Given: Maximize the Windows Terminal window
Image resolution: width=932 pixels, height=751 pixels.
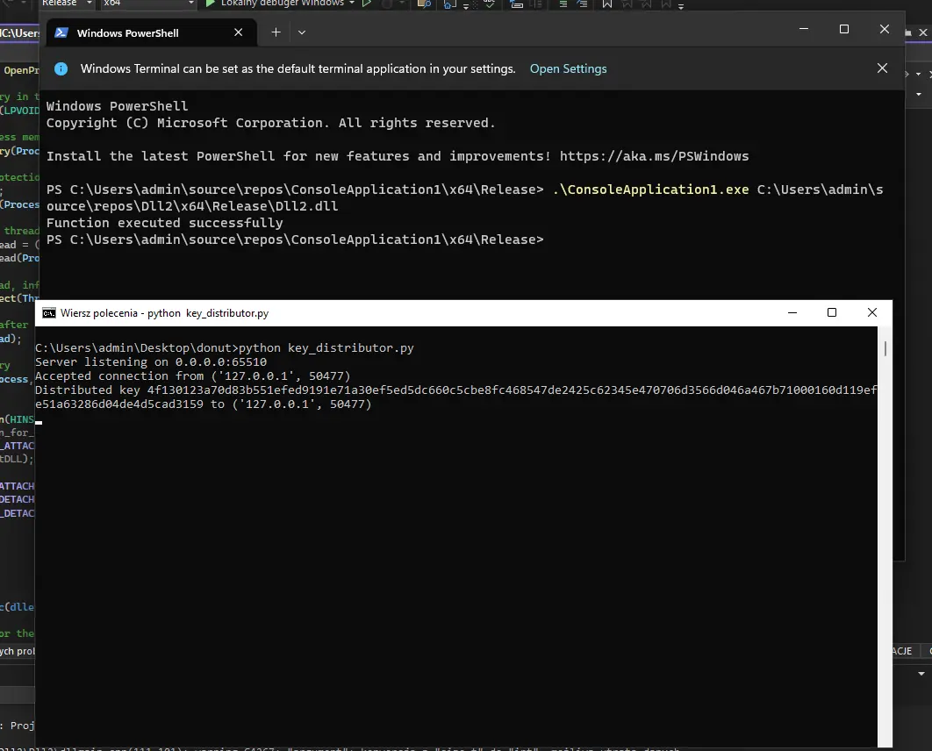Looking at the screenshot, I should (843, 29).
